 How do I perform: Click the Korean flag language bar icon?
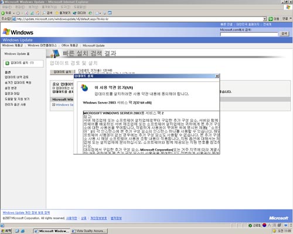click(x=264, y=225)
